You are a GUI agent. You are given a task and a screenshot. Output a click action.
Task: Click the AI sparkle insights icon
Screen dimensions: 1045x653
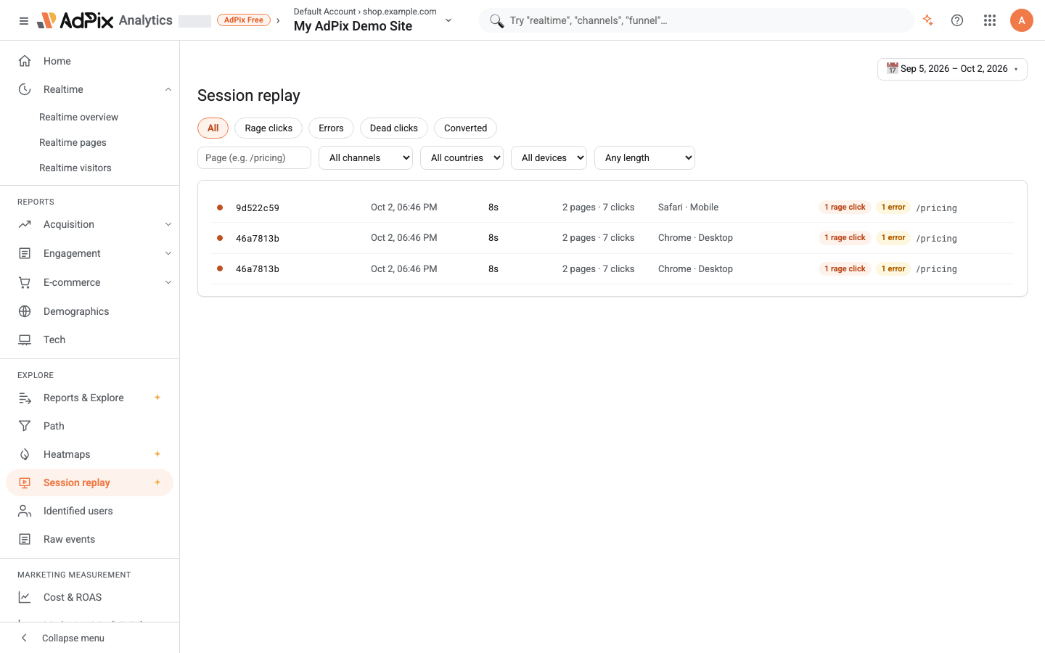coord(927,20)
